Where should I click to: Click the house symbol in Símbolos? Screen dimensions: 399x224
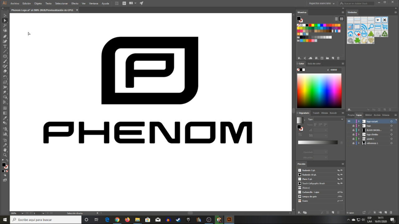pos(350,34)
